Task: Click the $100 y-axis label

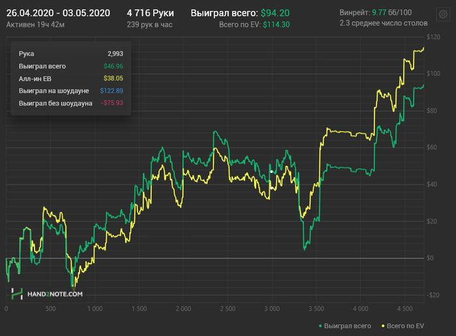Action: point(433,73)
